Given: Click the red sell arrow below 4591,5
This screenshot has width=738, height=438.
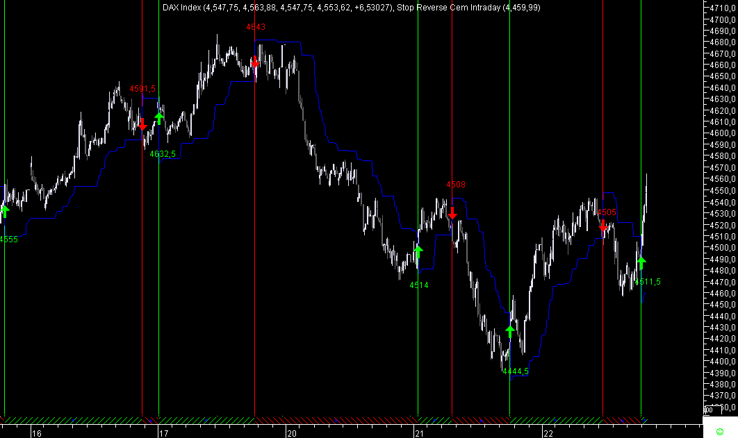Looking at the screenshot, I should click(x=142, y=124).
